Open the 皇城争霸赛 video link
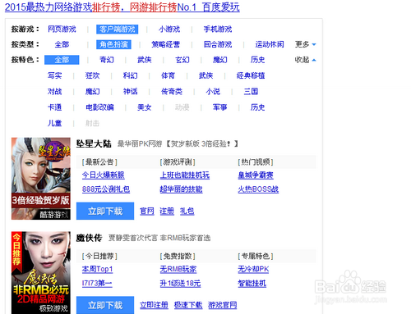 click(x=256, y=175)
